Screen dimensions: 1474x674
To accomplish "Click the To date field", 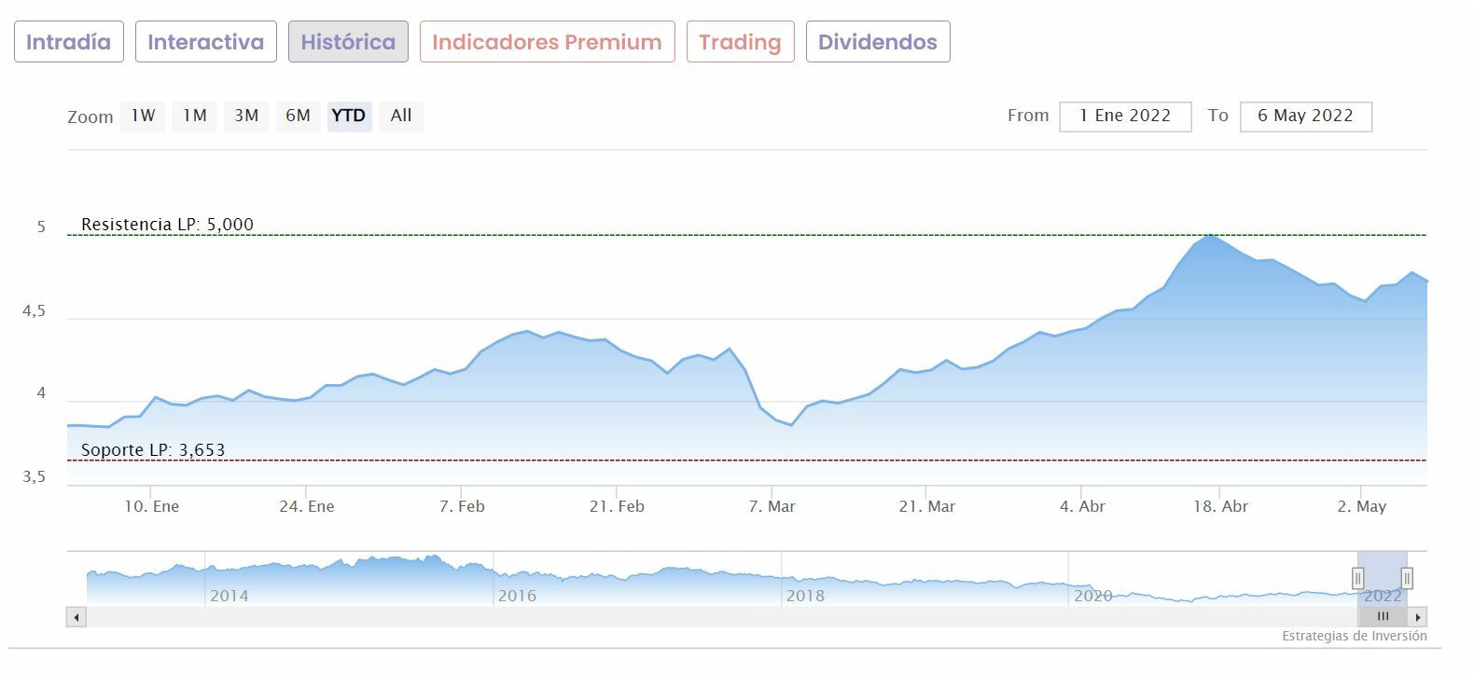I will pyautogui.click(x=1305, y=116).
